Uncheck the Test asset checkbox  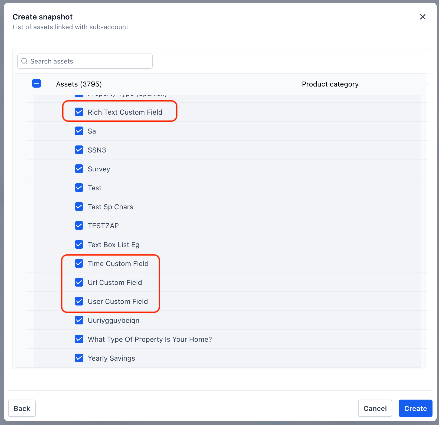(79, 188)
